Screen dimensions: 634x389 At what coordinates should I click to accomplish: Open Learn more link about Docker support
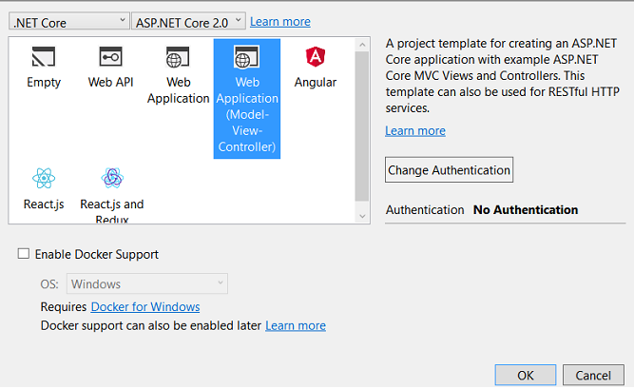[296, 325]
